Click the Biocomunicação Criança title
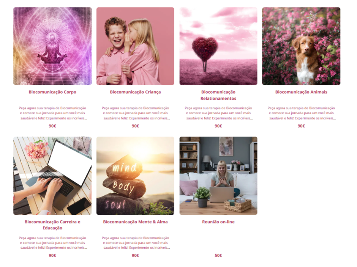 tap(135, 92)
